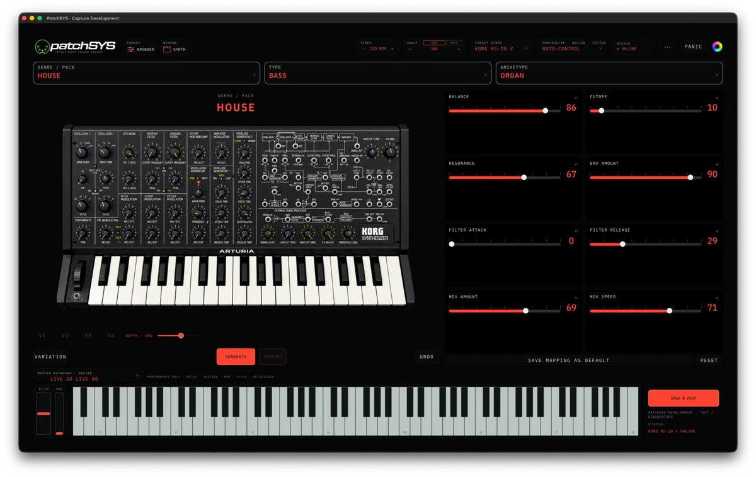Viewport: 756px width, 477px height.
Task: Click the Env Amount slider track
Action: click(x=646, y=177)
